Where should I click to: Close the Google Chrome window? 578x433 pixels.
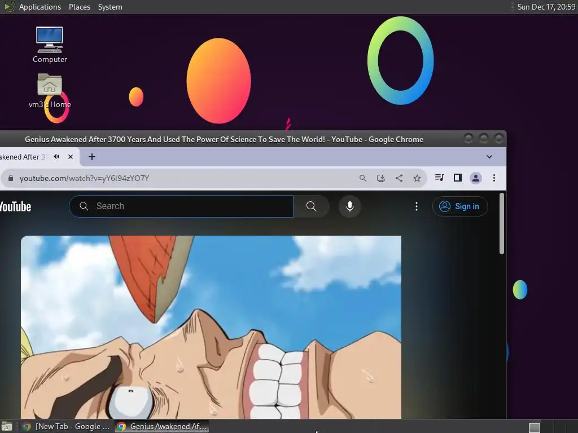coord(498,139)
